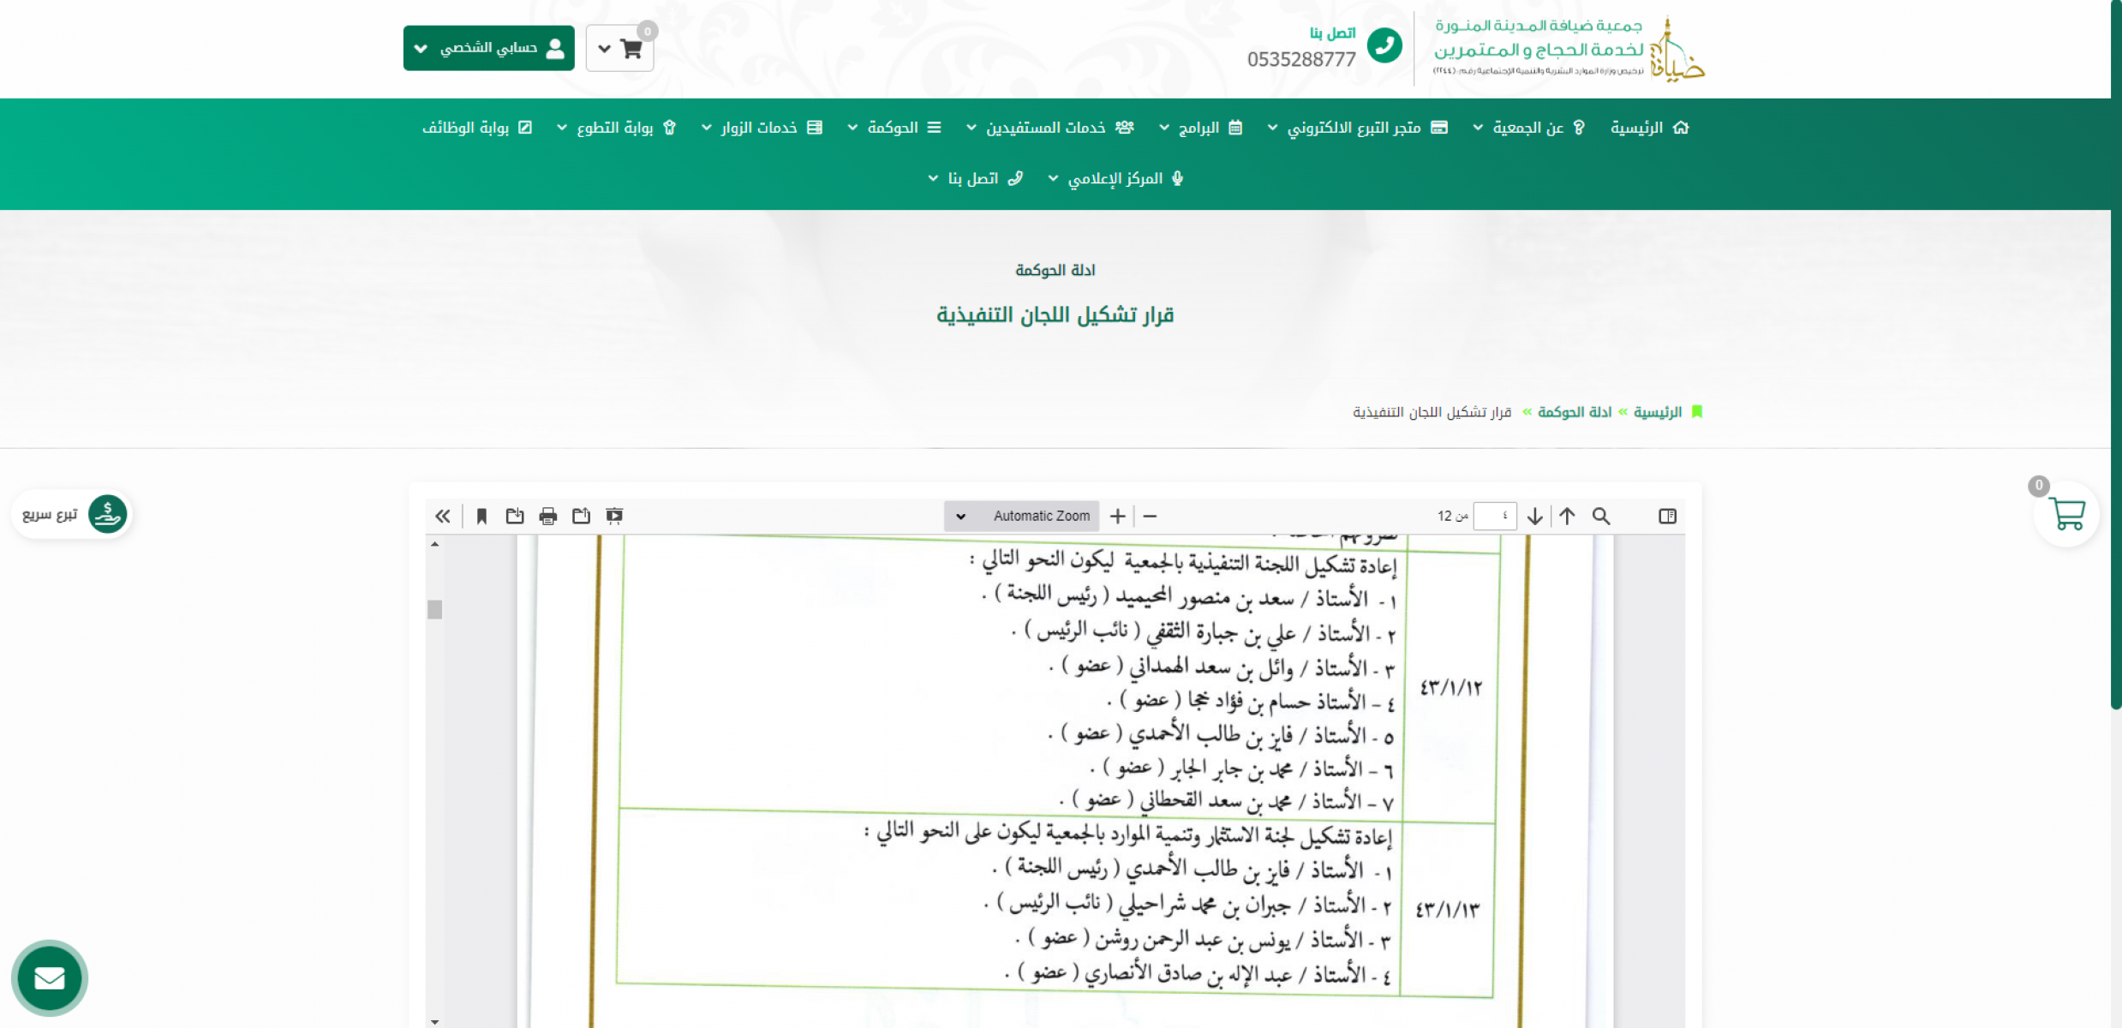Click the PDF scrollbar down arrow
The image size is (2122, 1028).
pos(435,1021)
